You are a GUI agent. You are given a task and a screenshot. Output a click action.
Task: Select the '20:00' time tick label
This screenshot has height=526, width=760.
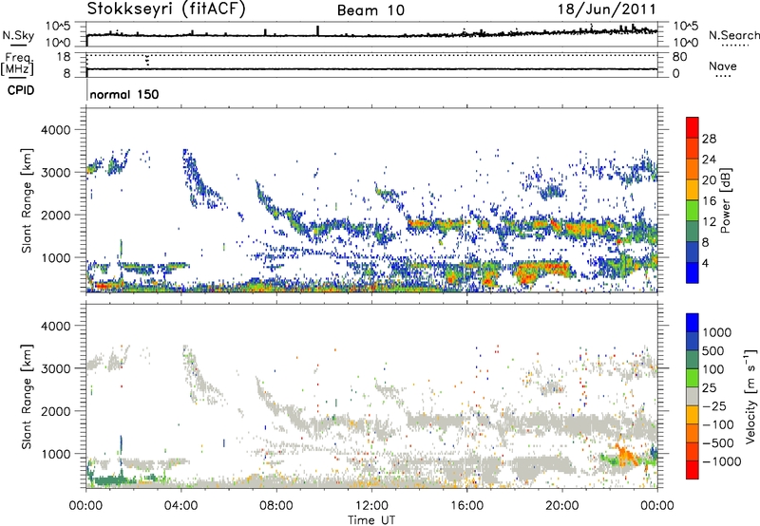tap(562, 506)
